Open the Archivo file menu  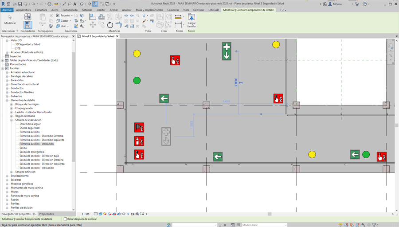point(7,10)
